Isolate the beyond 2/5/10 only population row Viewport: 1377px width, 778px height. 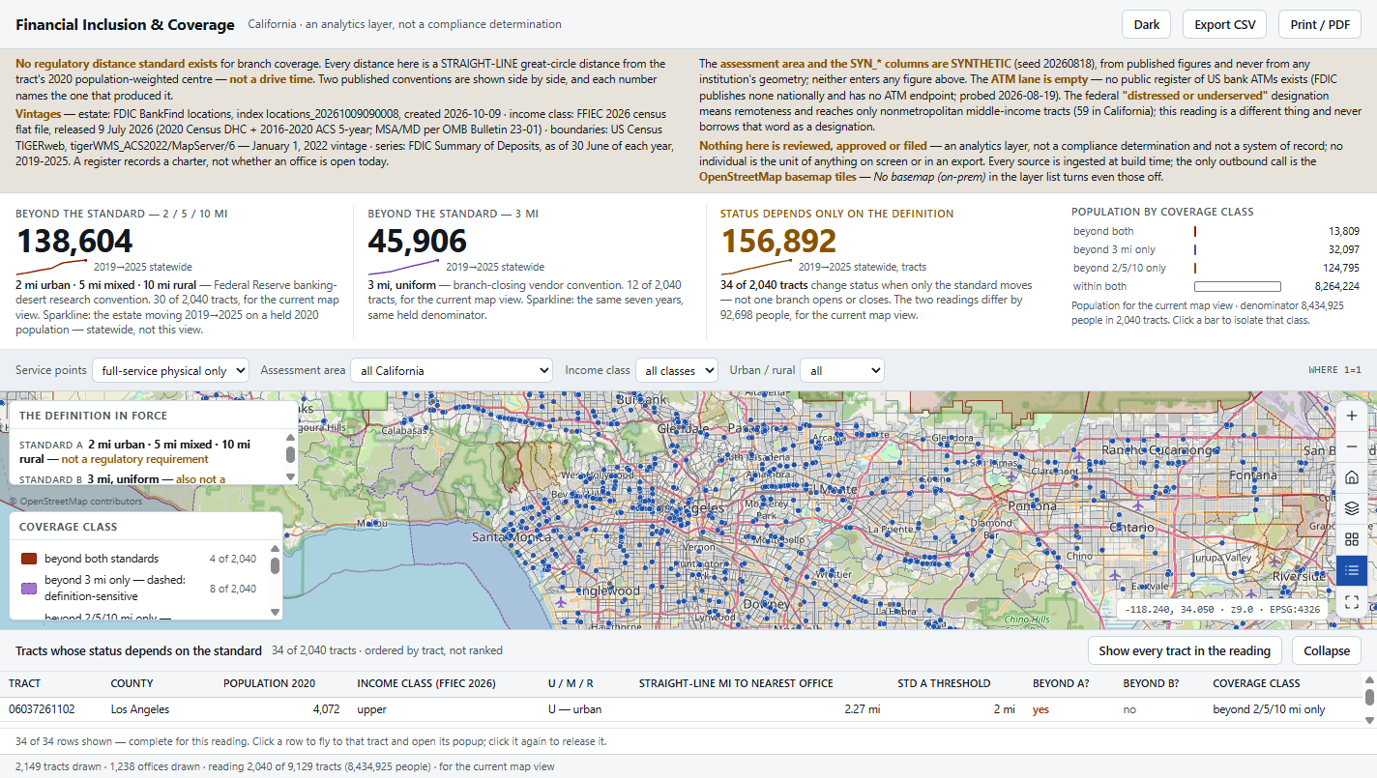coord(1216,268)
